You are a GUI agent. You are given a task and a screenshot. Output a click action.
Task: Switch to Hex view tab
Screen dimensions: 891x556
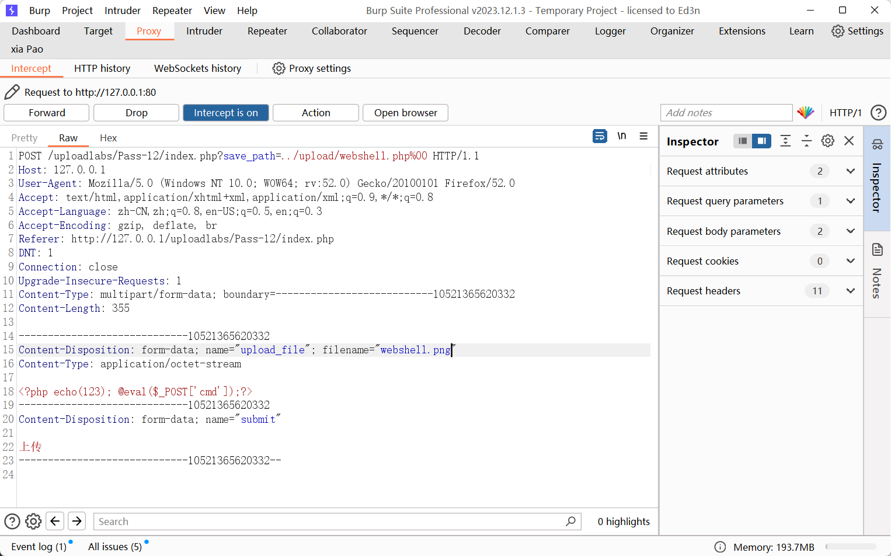[x=109, y=138]
